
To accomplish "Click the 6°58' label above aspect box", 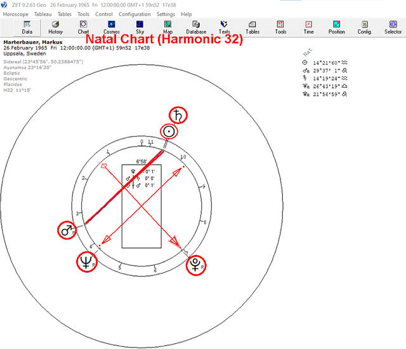I will point(141,161).
